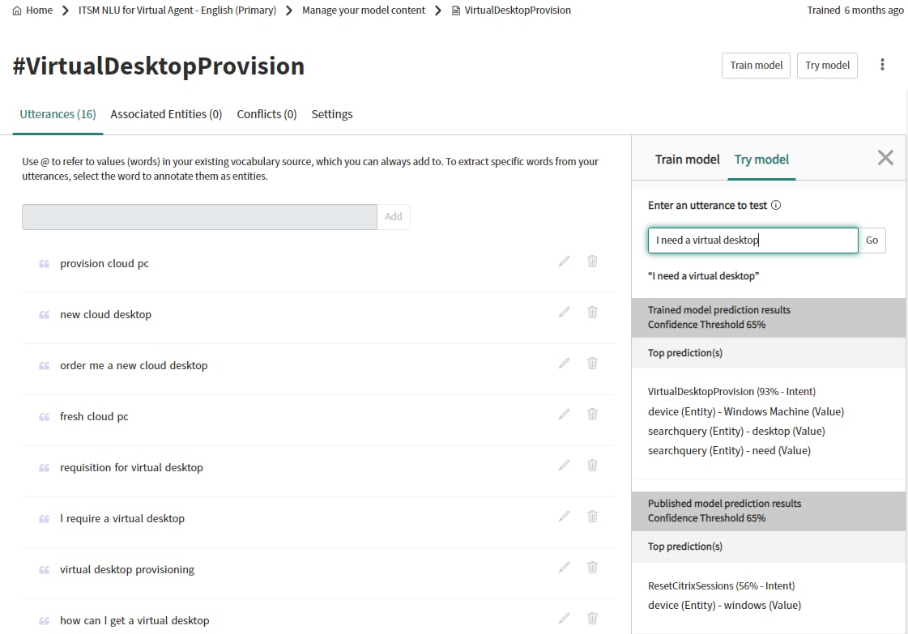Image resolution: width=908 pixels, height=634 pixels.
Task: Click the edit pencil next to "provision cloud pc"
Action: point(564,261)
